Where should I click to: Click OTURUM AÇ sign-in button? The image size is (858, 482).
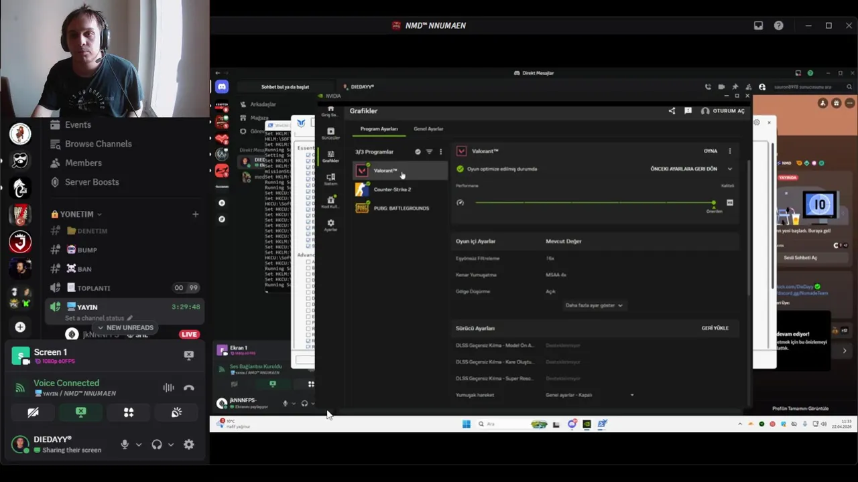[x=723, y=111]
